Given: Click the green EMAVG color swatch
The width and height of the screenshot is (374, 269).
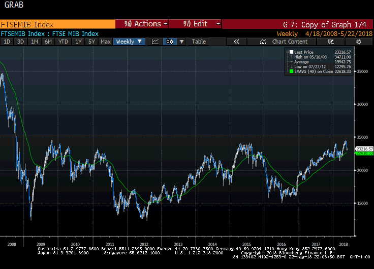Looking at the screenshot, I should click(x=291, y=72).
